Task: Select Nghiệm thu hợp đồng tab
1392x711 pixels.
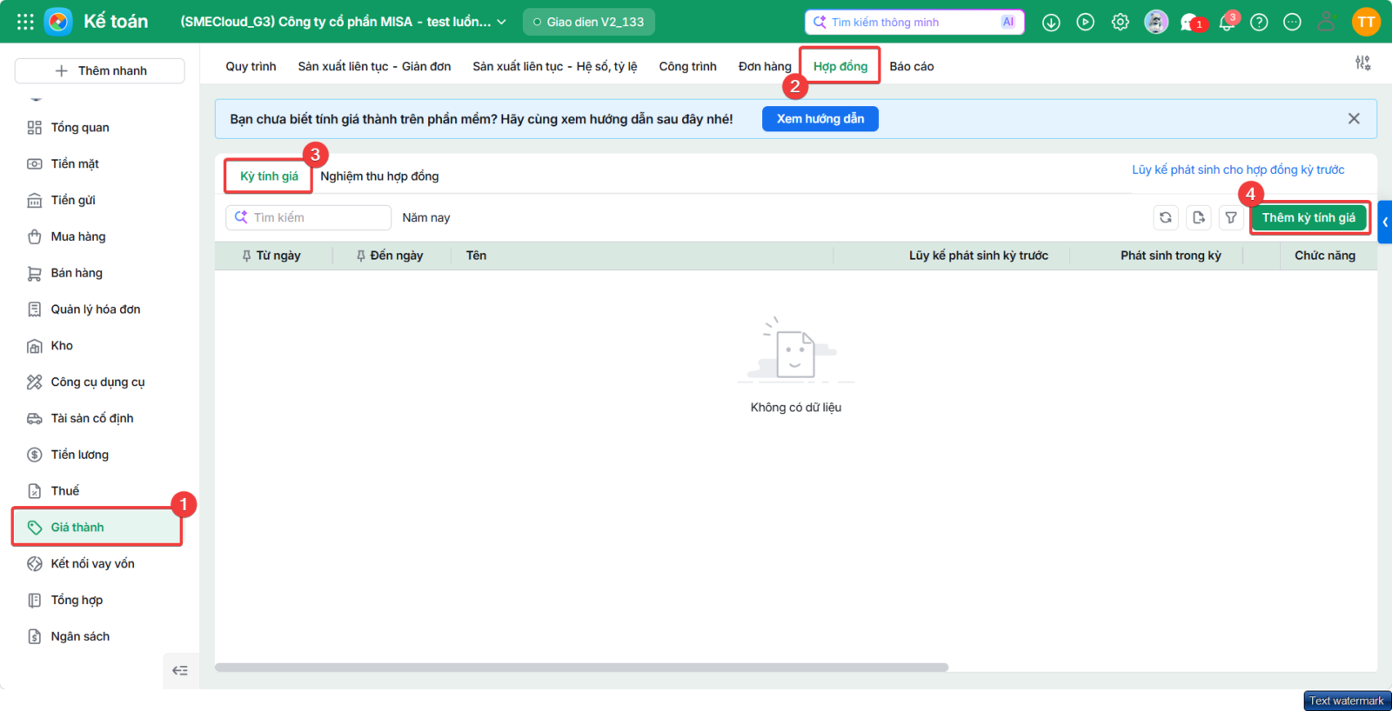Action: tap(379, 176)
